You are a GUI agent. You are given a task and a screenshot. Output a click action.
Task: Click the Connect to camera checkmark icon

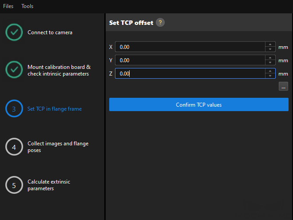(x=14, y=32)
